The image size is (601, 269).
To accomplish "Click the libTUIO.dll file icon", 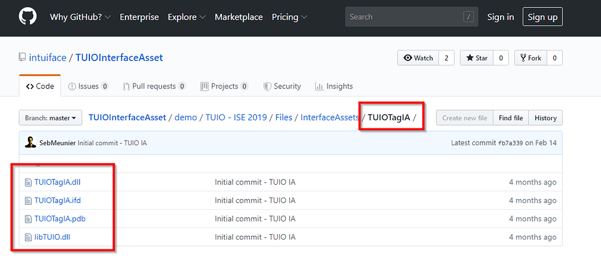I will pos(27,237).
